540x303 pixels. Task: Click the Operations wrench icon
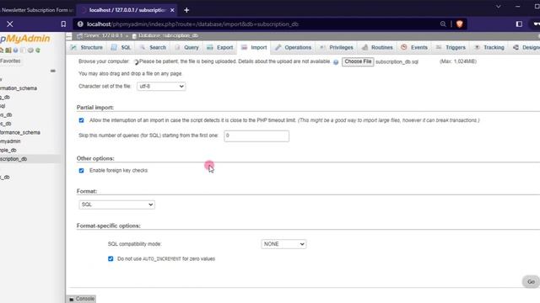(278, 47)
